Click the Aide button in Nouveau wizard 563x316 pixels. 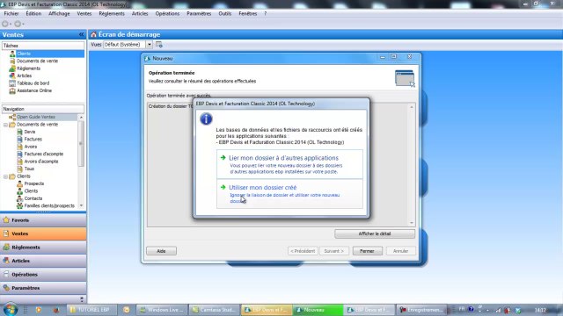pos(161,251)
